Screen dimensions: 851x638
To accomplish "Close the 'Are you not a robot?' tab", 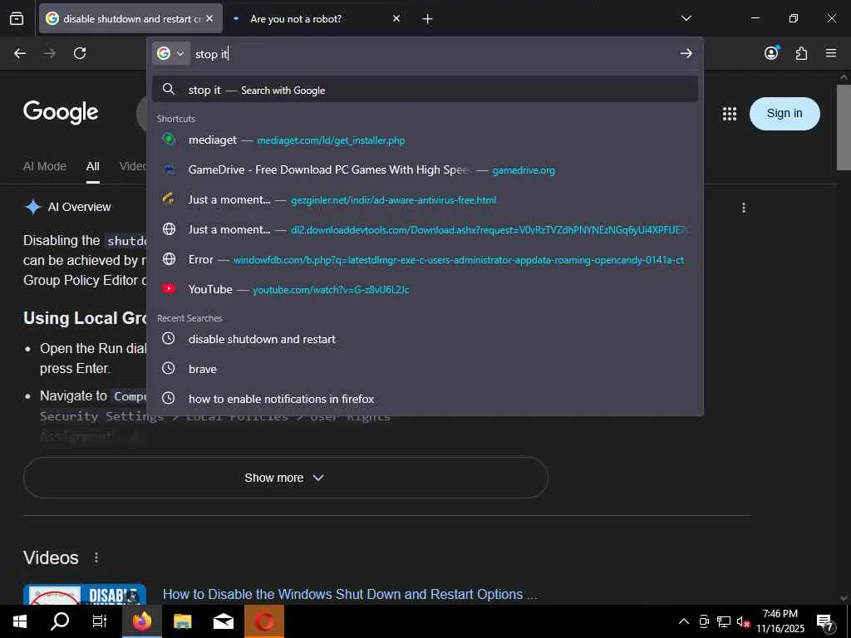I will coord(396,18).
